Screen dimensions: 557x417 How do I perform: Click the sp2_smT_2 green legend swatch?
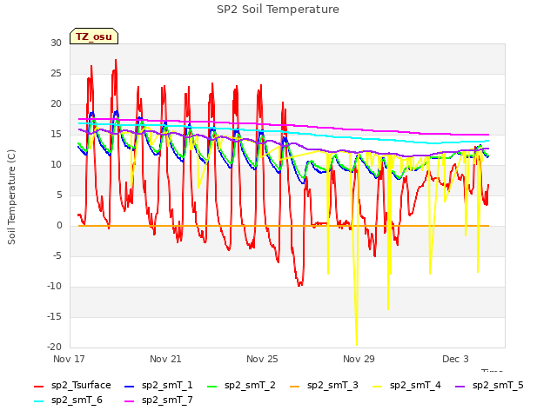click(x=212, y=386)
